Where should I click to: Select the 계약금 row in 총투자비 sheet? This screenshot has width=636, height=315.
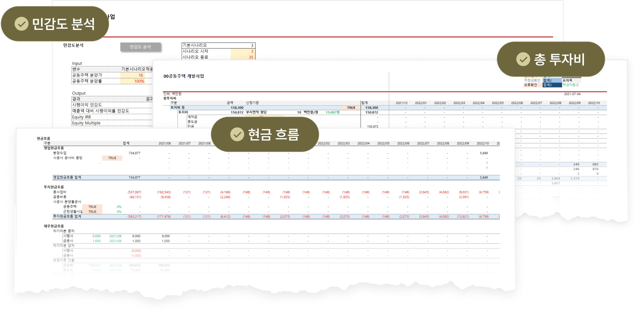192,117
